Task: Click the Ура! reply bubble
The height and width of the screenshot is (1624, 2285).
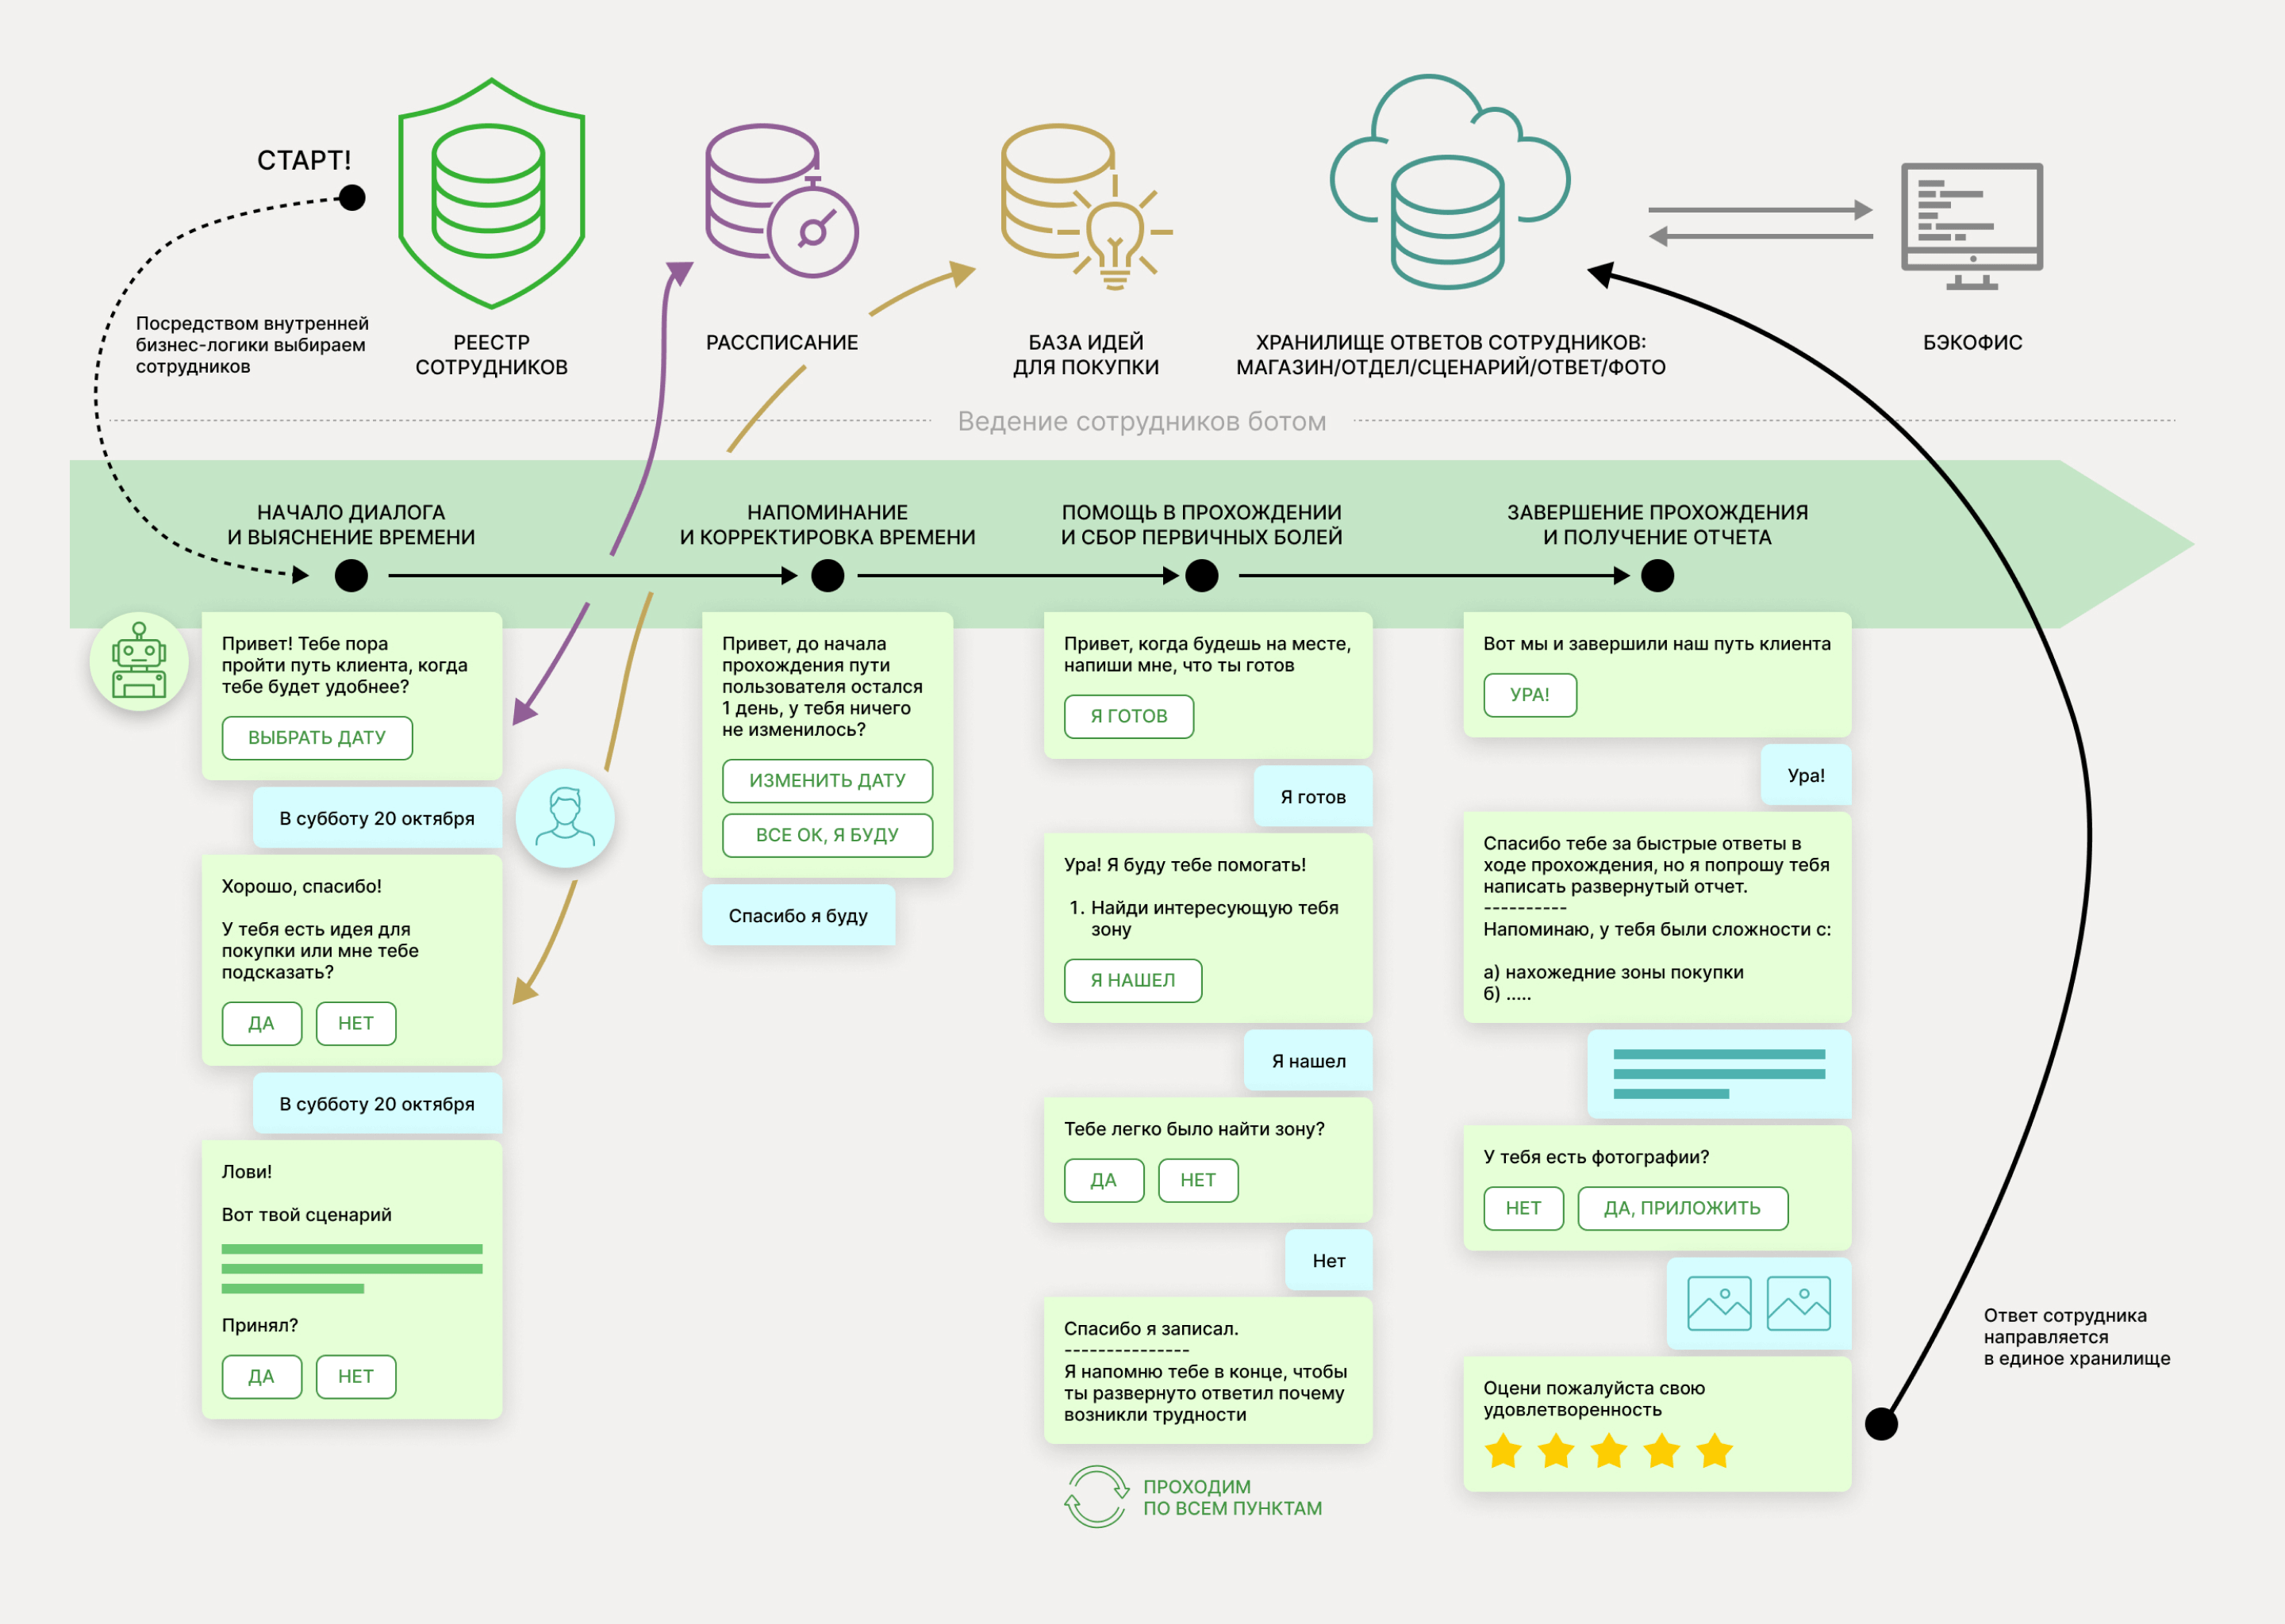Action: 1806,775
